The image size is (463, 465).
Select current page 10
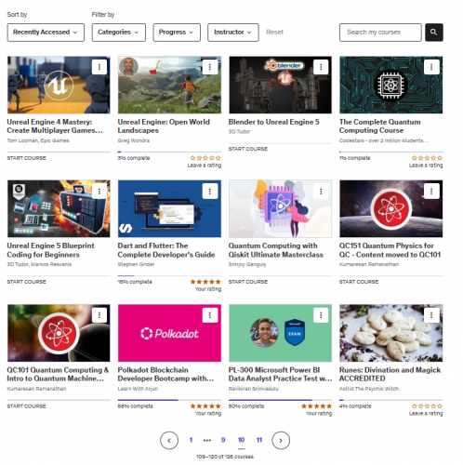[x=242, y=440]
